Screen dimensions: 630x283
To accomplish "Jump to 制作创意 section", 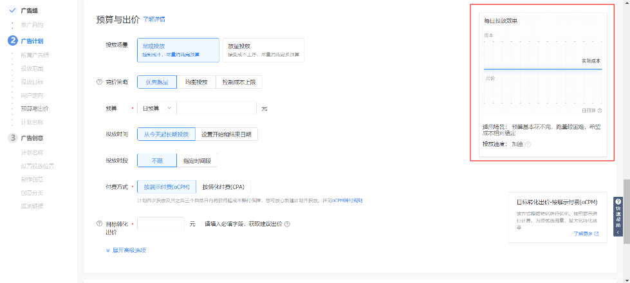I will click(32, 179).
